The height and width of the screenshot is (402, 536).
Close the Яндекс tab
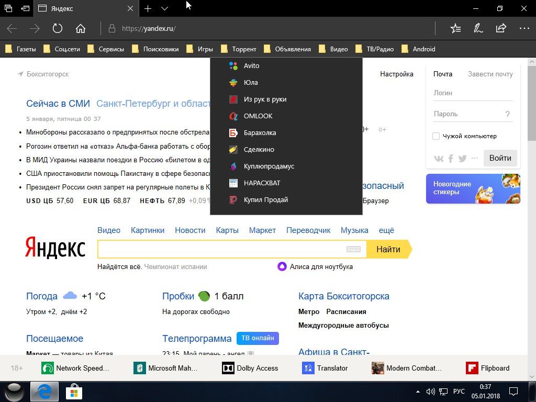tap(130, 8)
